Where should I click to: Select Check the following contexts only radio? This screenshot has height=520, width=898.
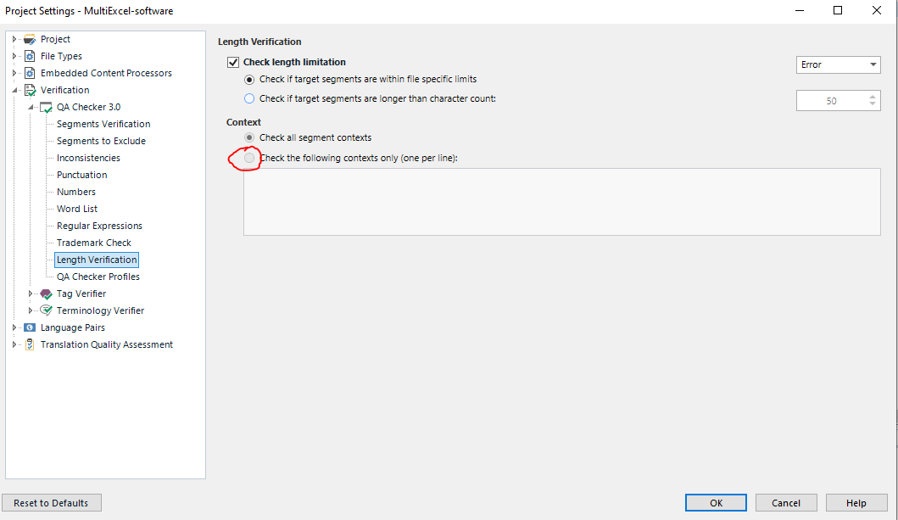249,158
